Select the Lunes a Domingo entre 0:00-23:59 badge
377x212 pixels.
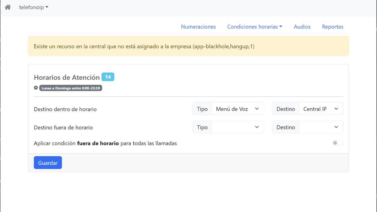71,88
